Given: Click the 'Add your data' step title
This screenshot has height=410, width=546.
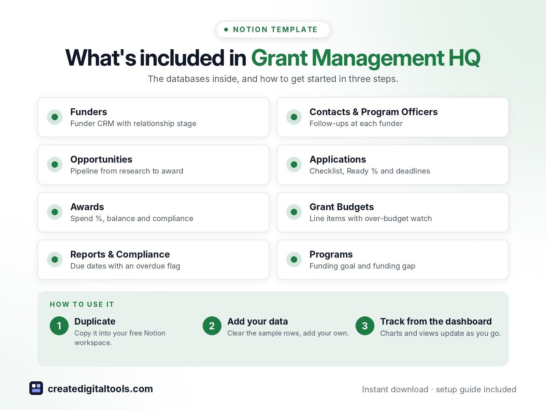Looking at the screenshot, I should coord(258,322).
